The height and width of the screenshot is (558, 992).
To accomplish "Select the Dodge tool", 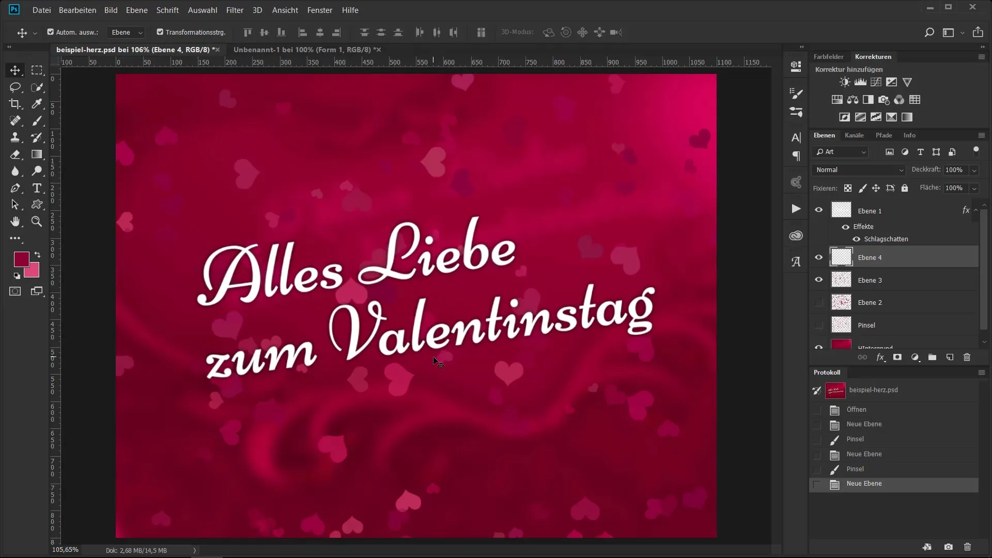I will tap(37, 171).
